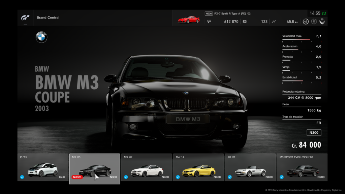Click the Gran Turismo logo icon
This screenshot has height=194, width=345.
click(26, 18)
